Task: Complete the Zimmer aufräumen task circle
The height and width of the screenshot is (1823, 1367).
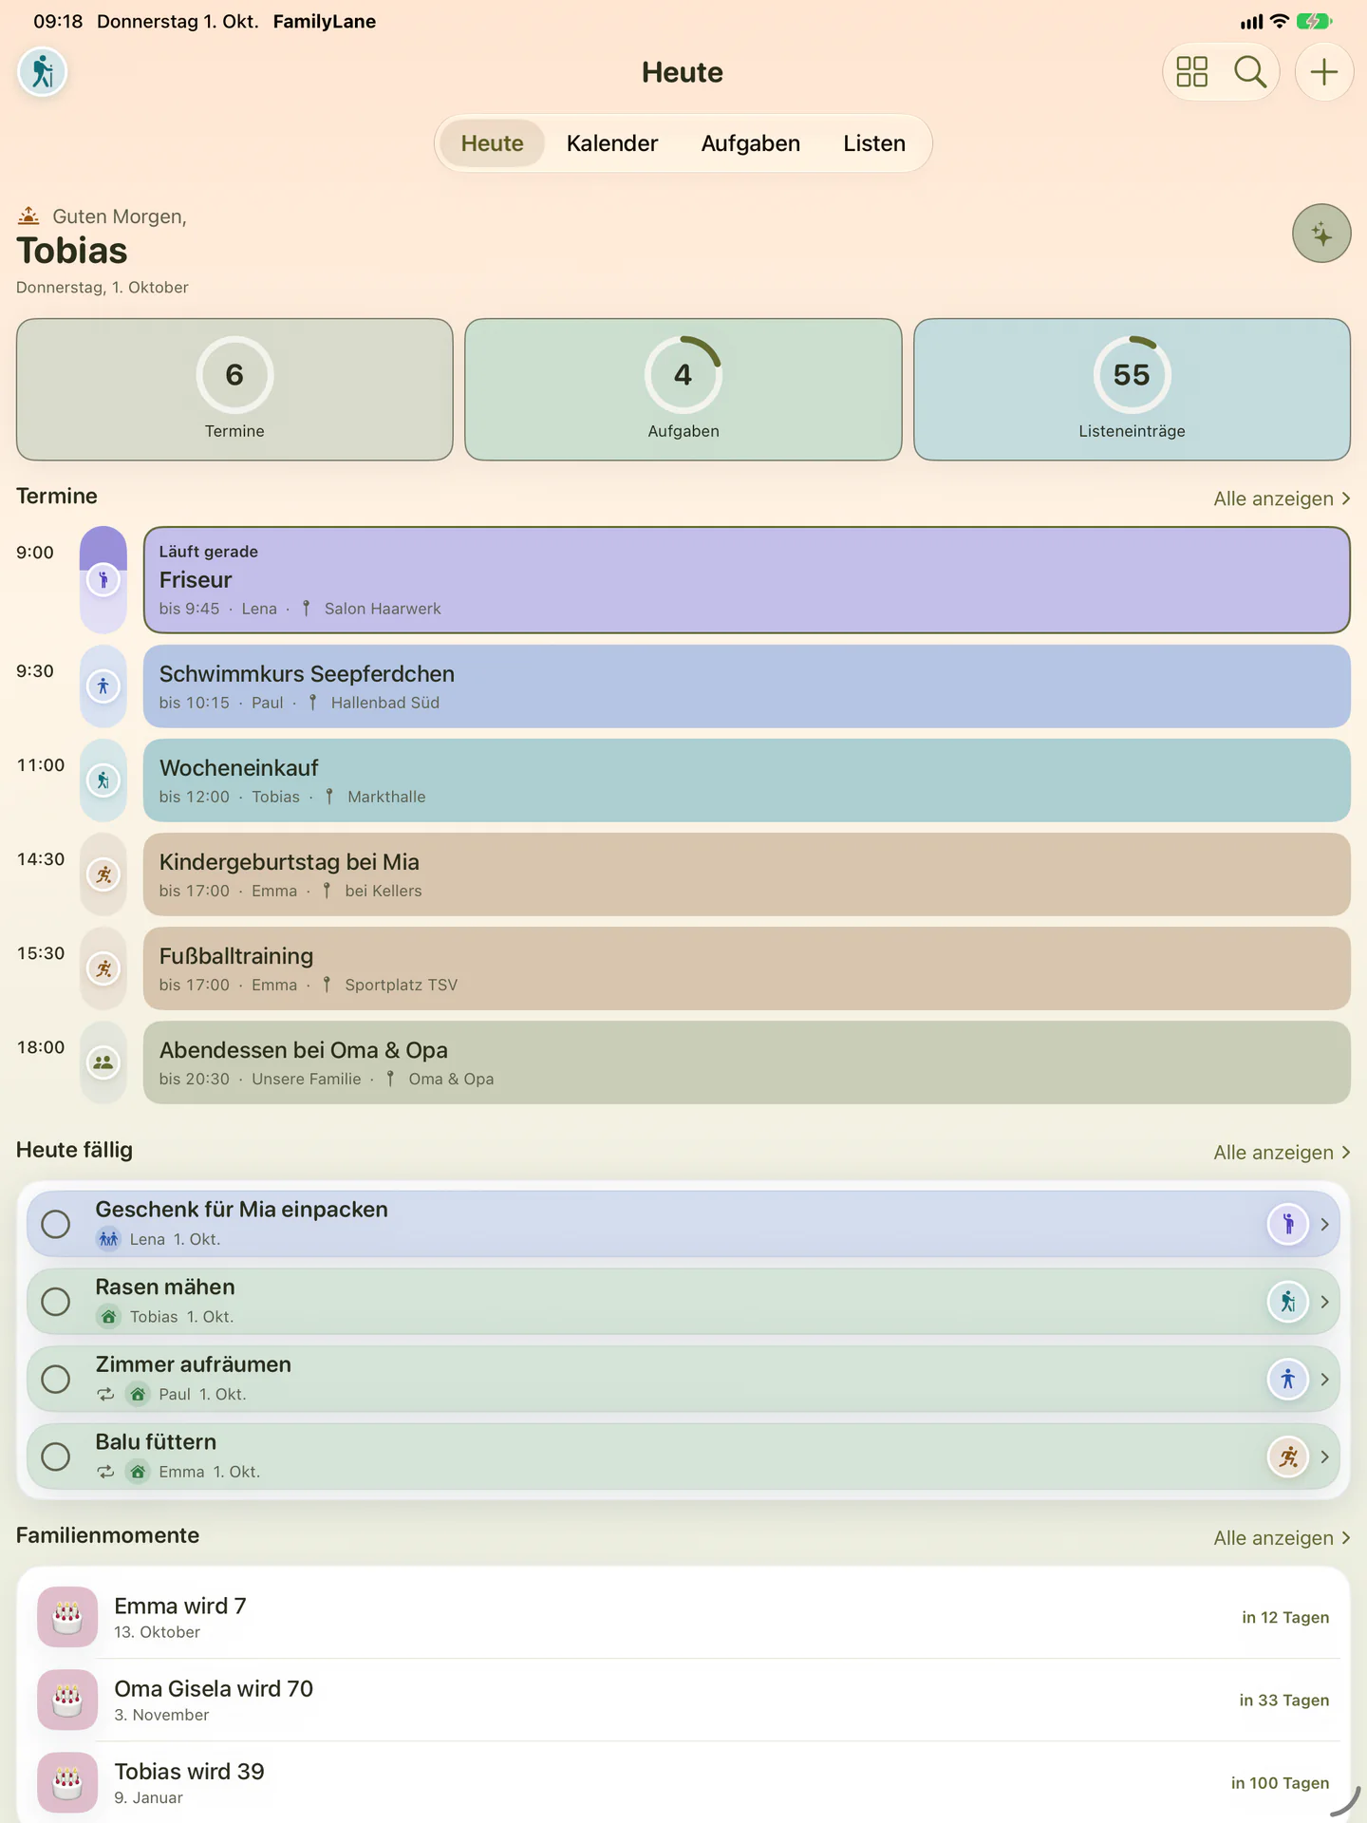Action: [56, 1379]
